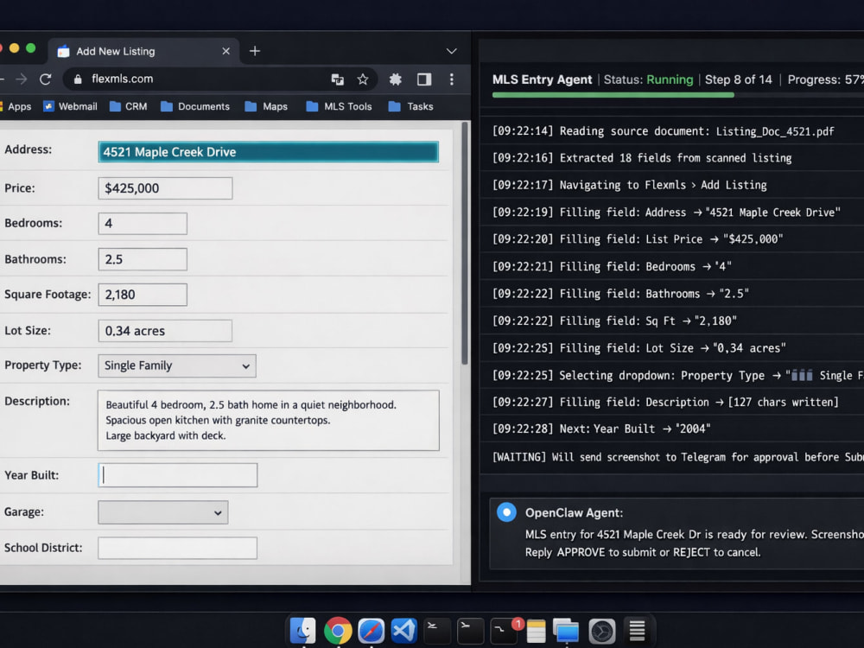Image resolution: width=864 pixels, height=648 pixels.
Task: Open the Chrome extensions puzzle icon
Action: (x=396, y=79)
